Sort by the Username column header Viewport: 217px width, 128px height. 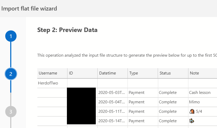48,73
